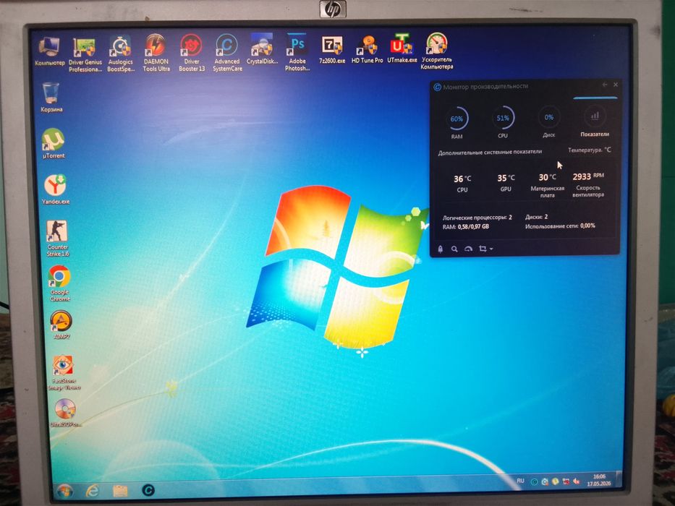Image resolution: width=675 pixels, height=506 pixels.
Task: Open Internet Explorer from the taskbar
Action: click(93, 491)
